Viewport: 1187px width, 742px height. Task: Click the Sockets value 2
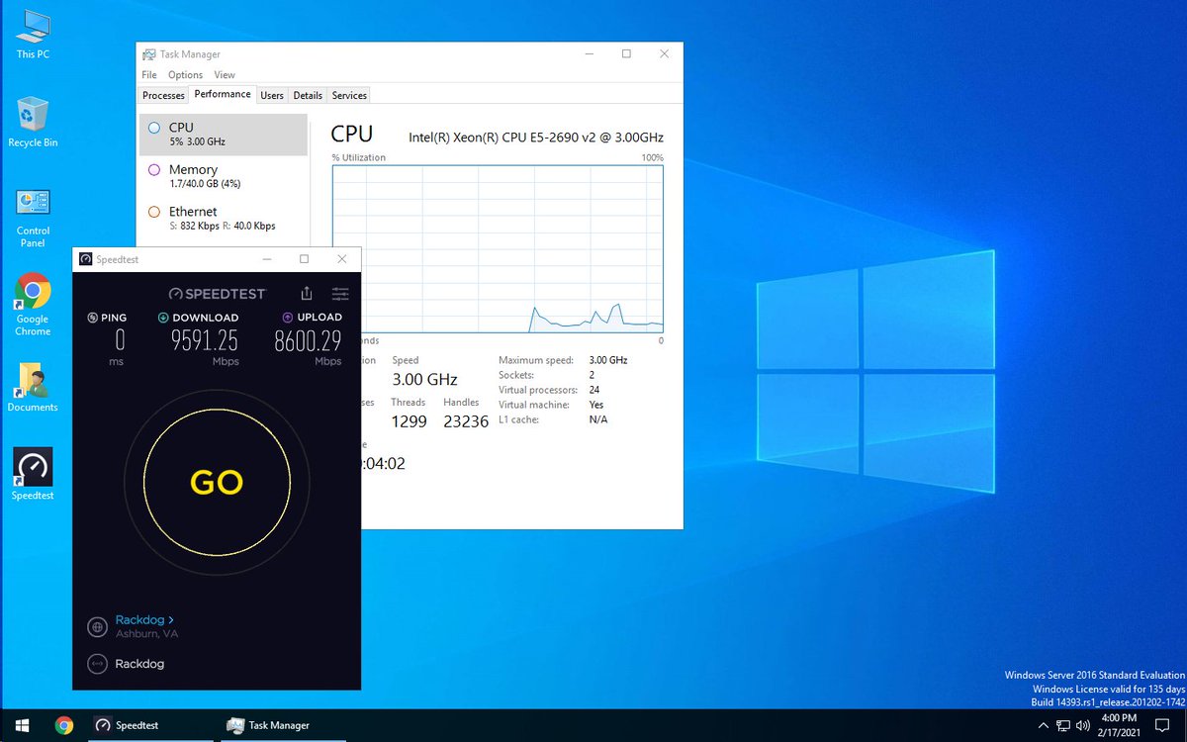click(x=592, y=375)
